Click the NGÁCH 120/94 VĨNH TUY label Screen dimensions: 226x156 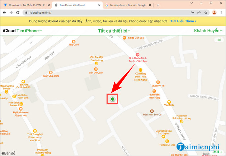click(x=204, y=98)
